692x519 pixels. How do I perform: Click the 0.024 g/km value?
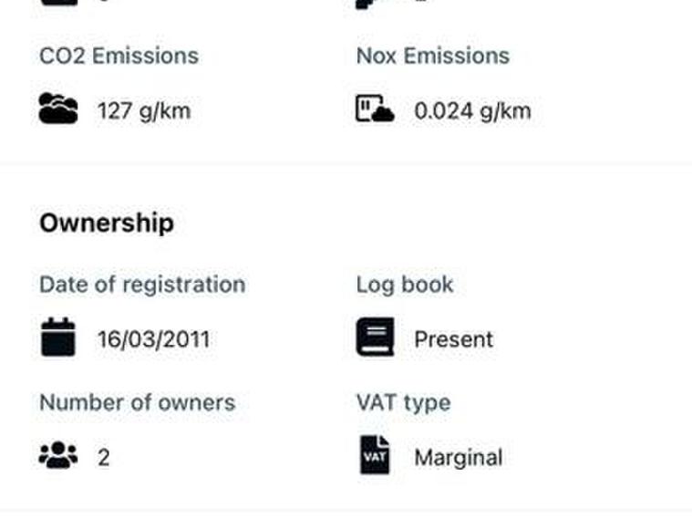(472, 111)
